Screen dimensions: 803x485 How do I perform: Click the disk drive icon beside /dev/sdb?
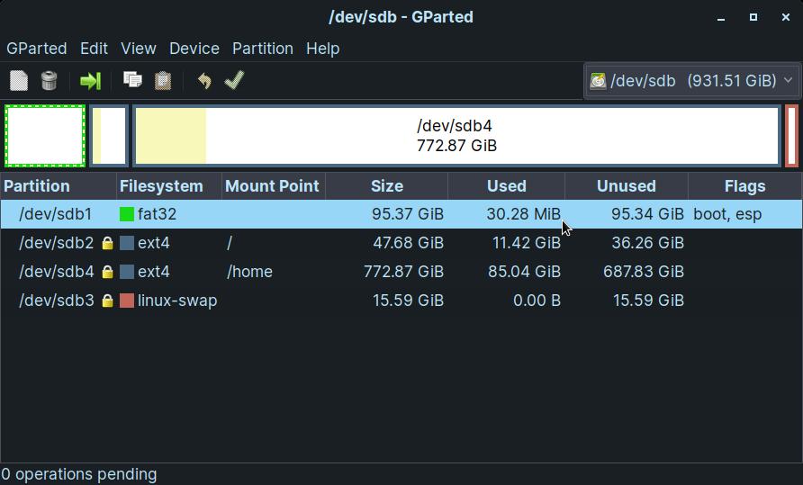598,81
